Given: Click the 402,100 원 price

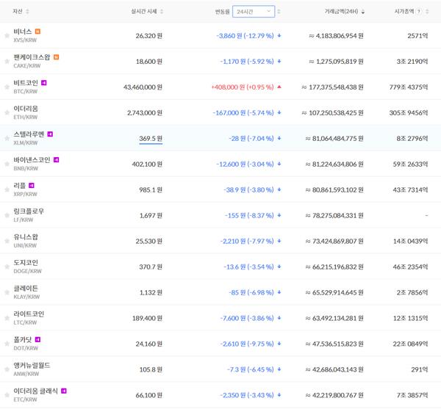Looking at the screenshot, I should (x=147, y=164).
